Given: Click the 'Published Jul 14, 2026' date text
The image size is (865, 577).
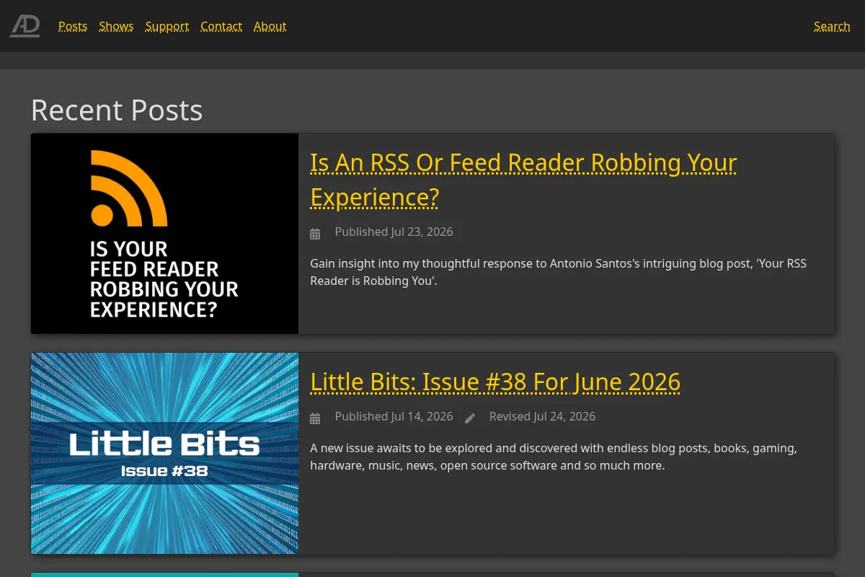Looking at the screenshot, I should click(394, 416).
